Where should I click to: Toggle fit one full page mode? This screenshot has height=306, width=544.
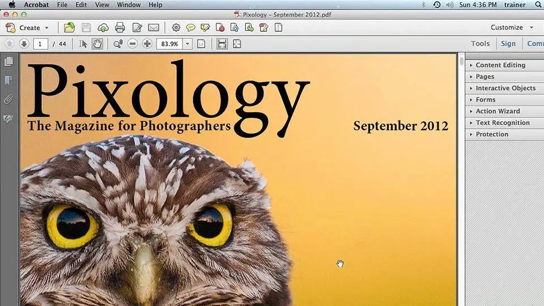237,44
